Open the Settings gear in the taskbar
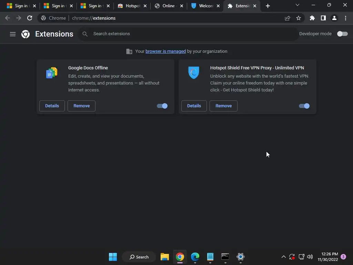Image resolution: width=353 pixels, height=265 pixels. coord(240,257)
